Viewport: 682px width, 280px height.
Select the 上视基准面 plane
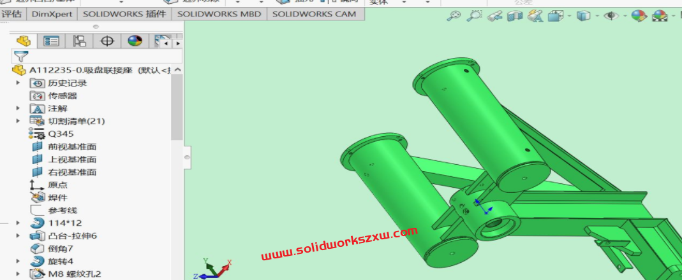pos(72,159)
